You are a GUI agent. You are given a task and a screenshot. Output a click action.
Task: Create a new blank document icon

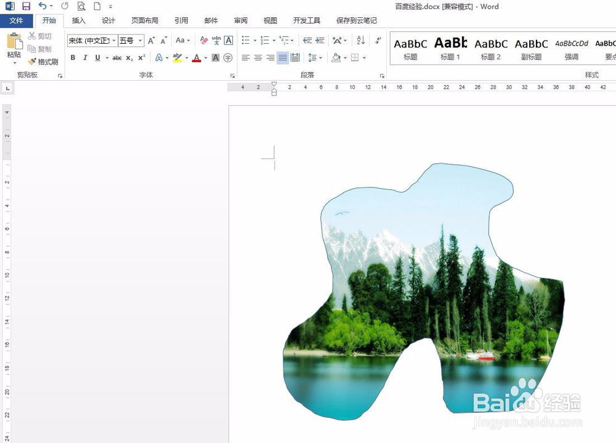(97, 6)
